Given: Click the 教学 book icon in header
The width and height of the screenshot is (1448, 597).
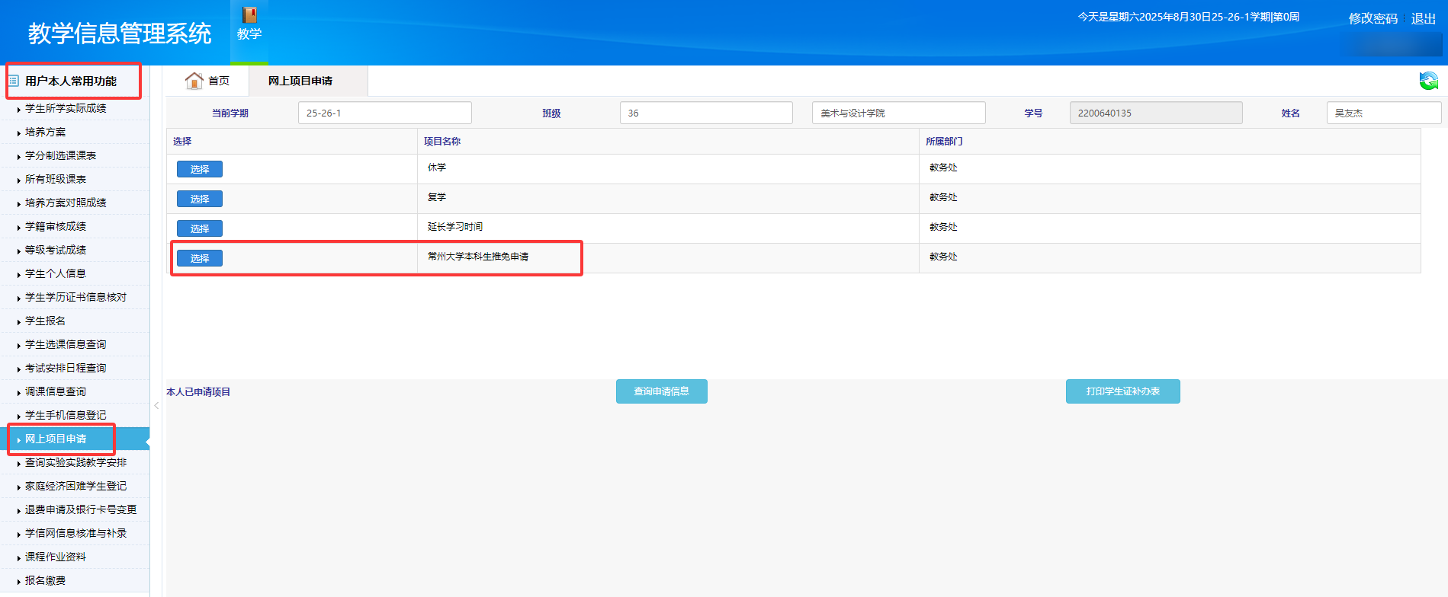Looking at the screenshot, I should point(249,16).
